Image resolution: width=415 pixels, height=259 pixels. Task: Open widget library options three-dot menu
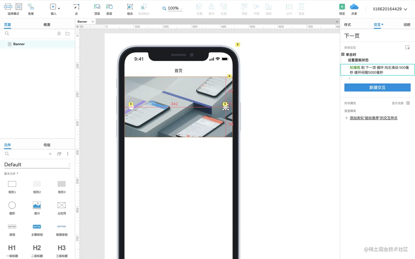(68, 154)
